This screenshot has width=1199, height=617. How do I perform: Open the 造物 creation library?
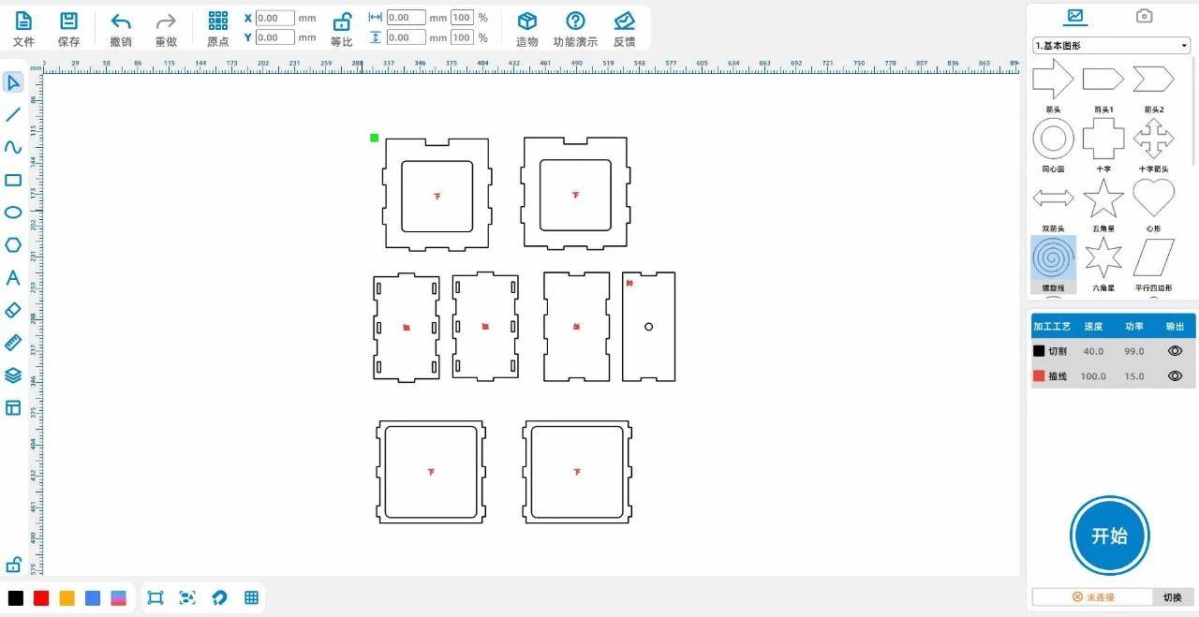(x=527, y=28)
